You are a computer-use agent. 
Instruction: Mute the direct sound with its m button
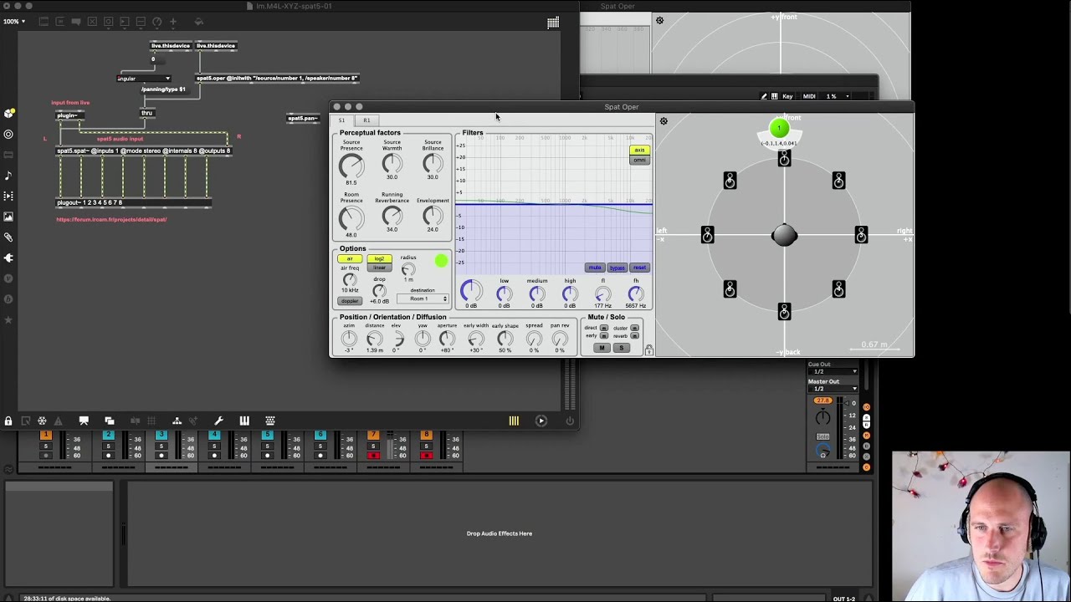(604, 328)
